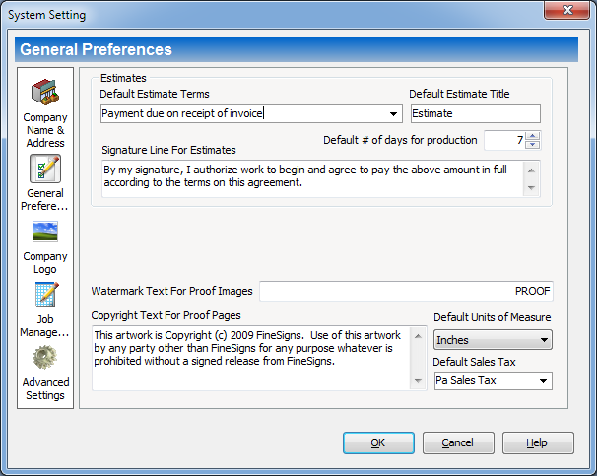Open Help for this dialog
Viewport: 597px width, 476px height.
[x=537, y=443]
